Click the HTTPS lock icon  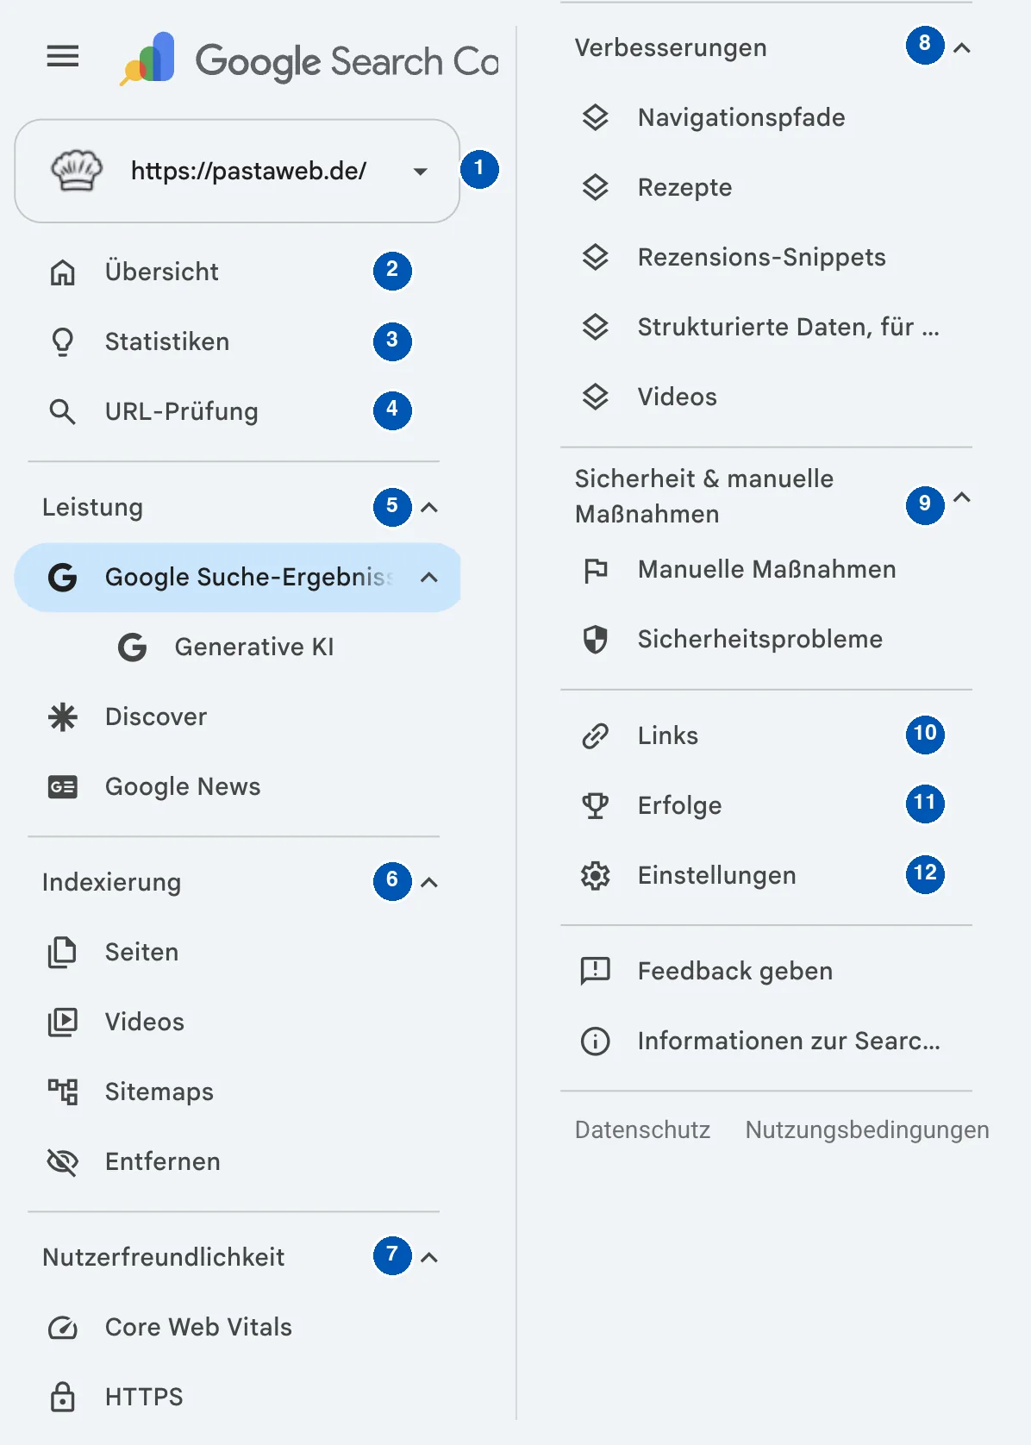click(x=63, y=1397)
